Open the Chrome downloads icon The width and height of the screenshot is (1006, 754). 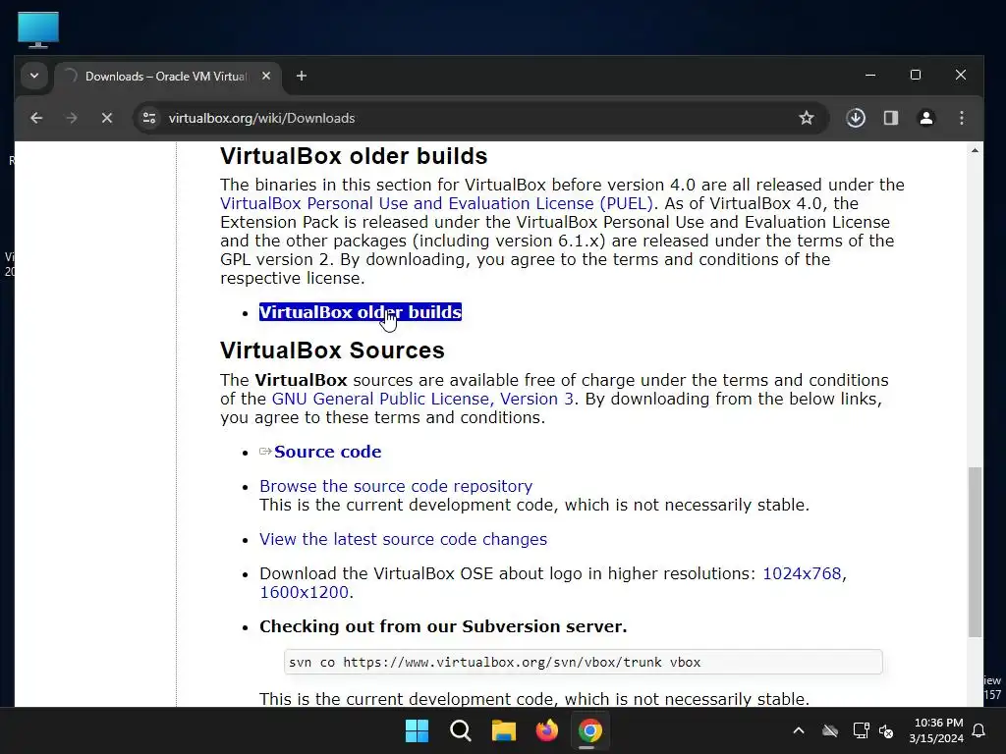coord(856,118)
